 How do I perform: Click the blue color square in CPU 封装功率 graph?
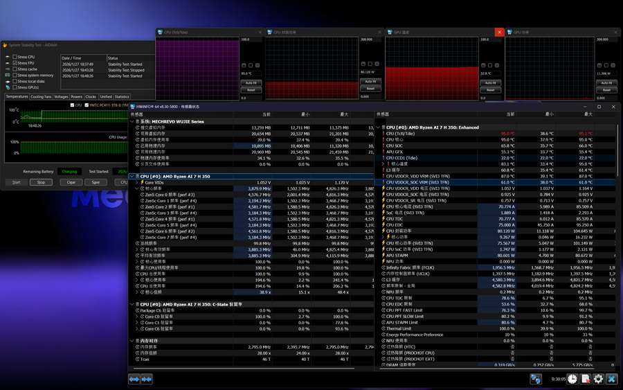pos(377,64)
